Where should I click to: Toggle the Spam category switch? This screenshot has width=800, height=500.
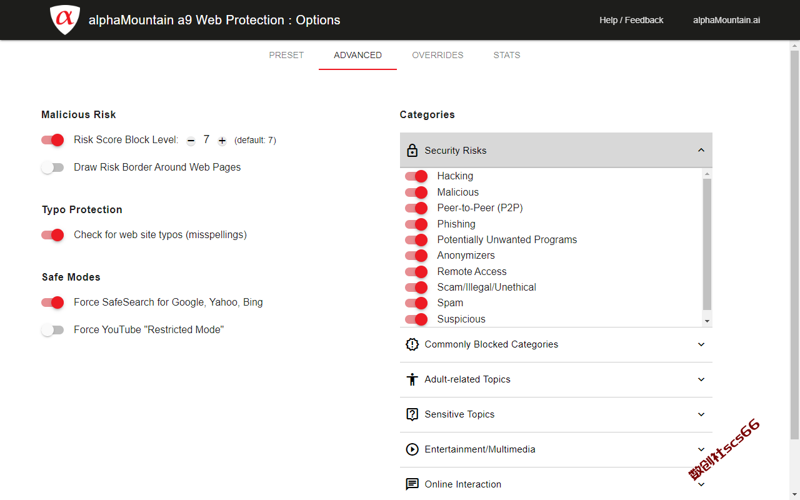click(416, 303)
